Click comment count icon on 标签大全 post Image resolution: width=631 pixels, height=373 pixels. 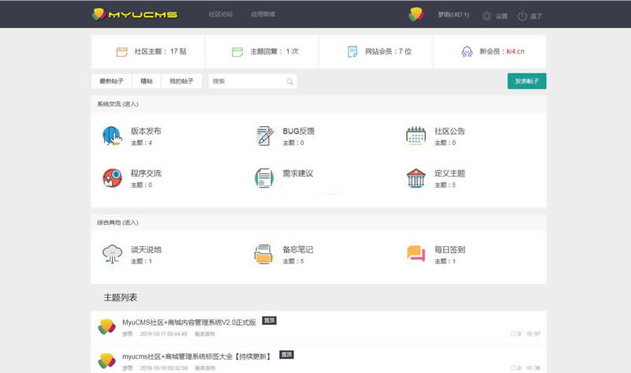513,367
